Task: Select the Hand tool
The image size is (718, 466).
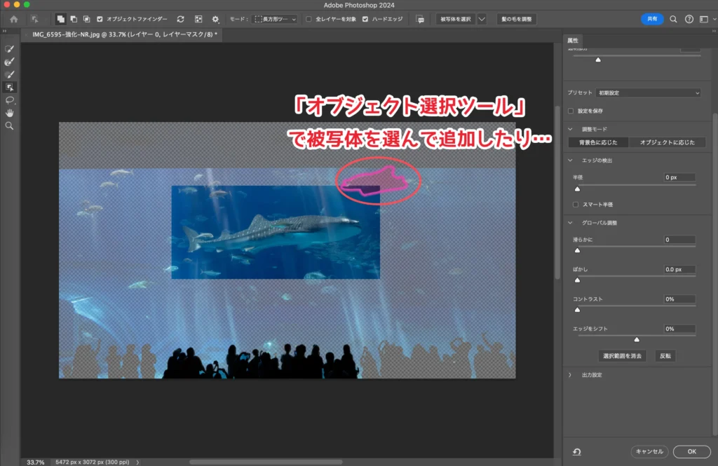Action: 10,113
